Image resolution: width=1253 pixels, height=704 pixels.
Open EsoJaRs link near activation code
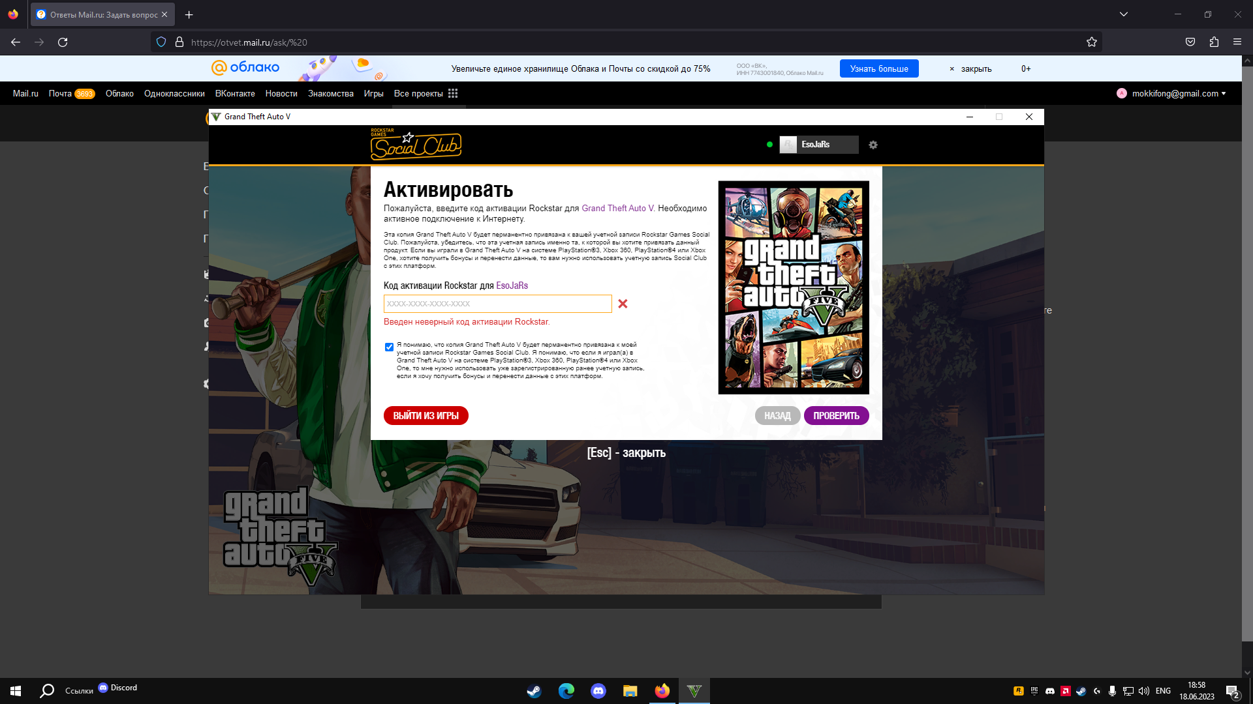pos(512,286)
